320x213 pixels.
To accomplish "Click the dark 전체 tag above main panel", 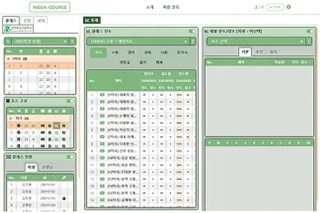I will [92, 20].
